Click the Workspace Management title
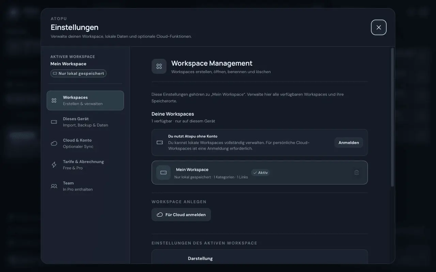 tap(212, 63)
